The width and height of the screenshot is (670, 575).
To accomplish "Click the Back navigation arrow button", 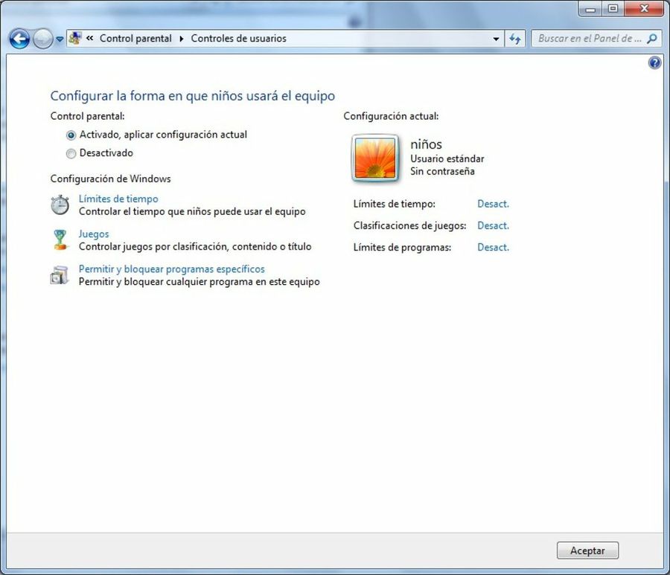I will [x=19, y=39].
